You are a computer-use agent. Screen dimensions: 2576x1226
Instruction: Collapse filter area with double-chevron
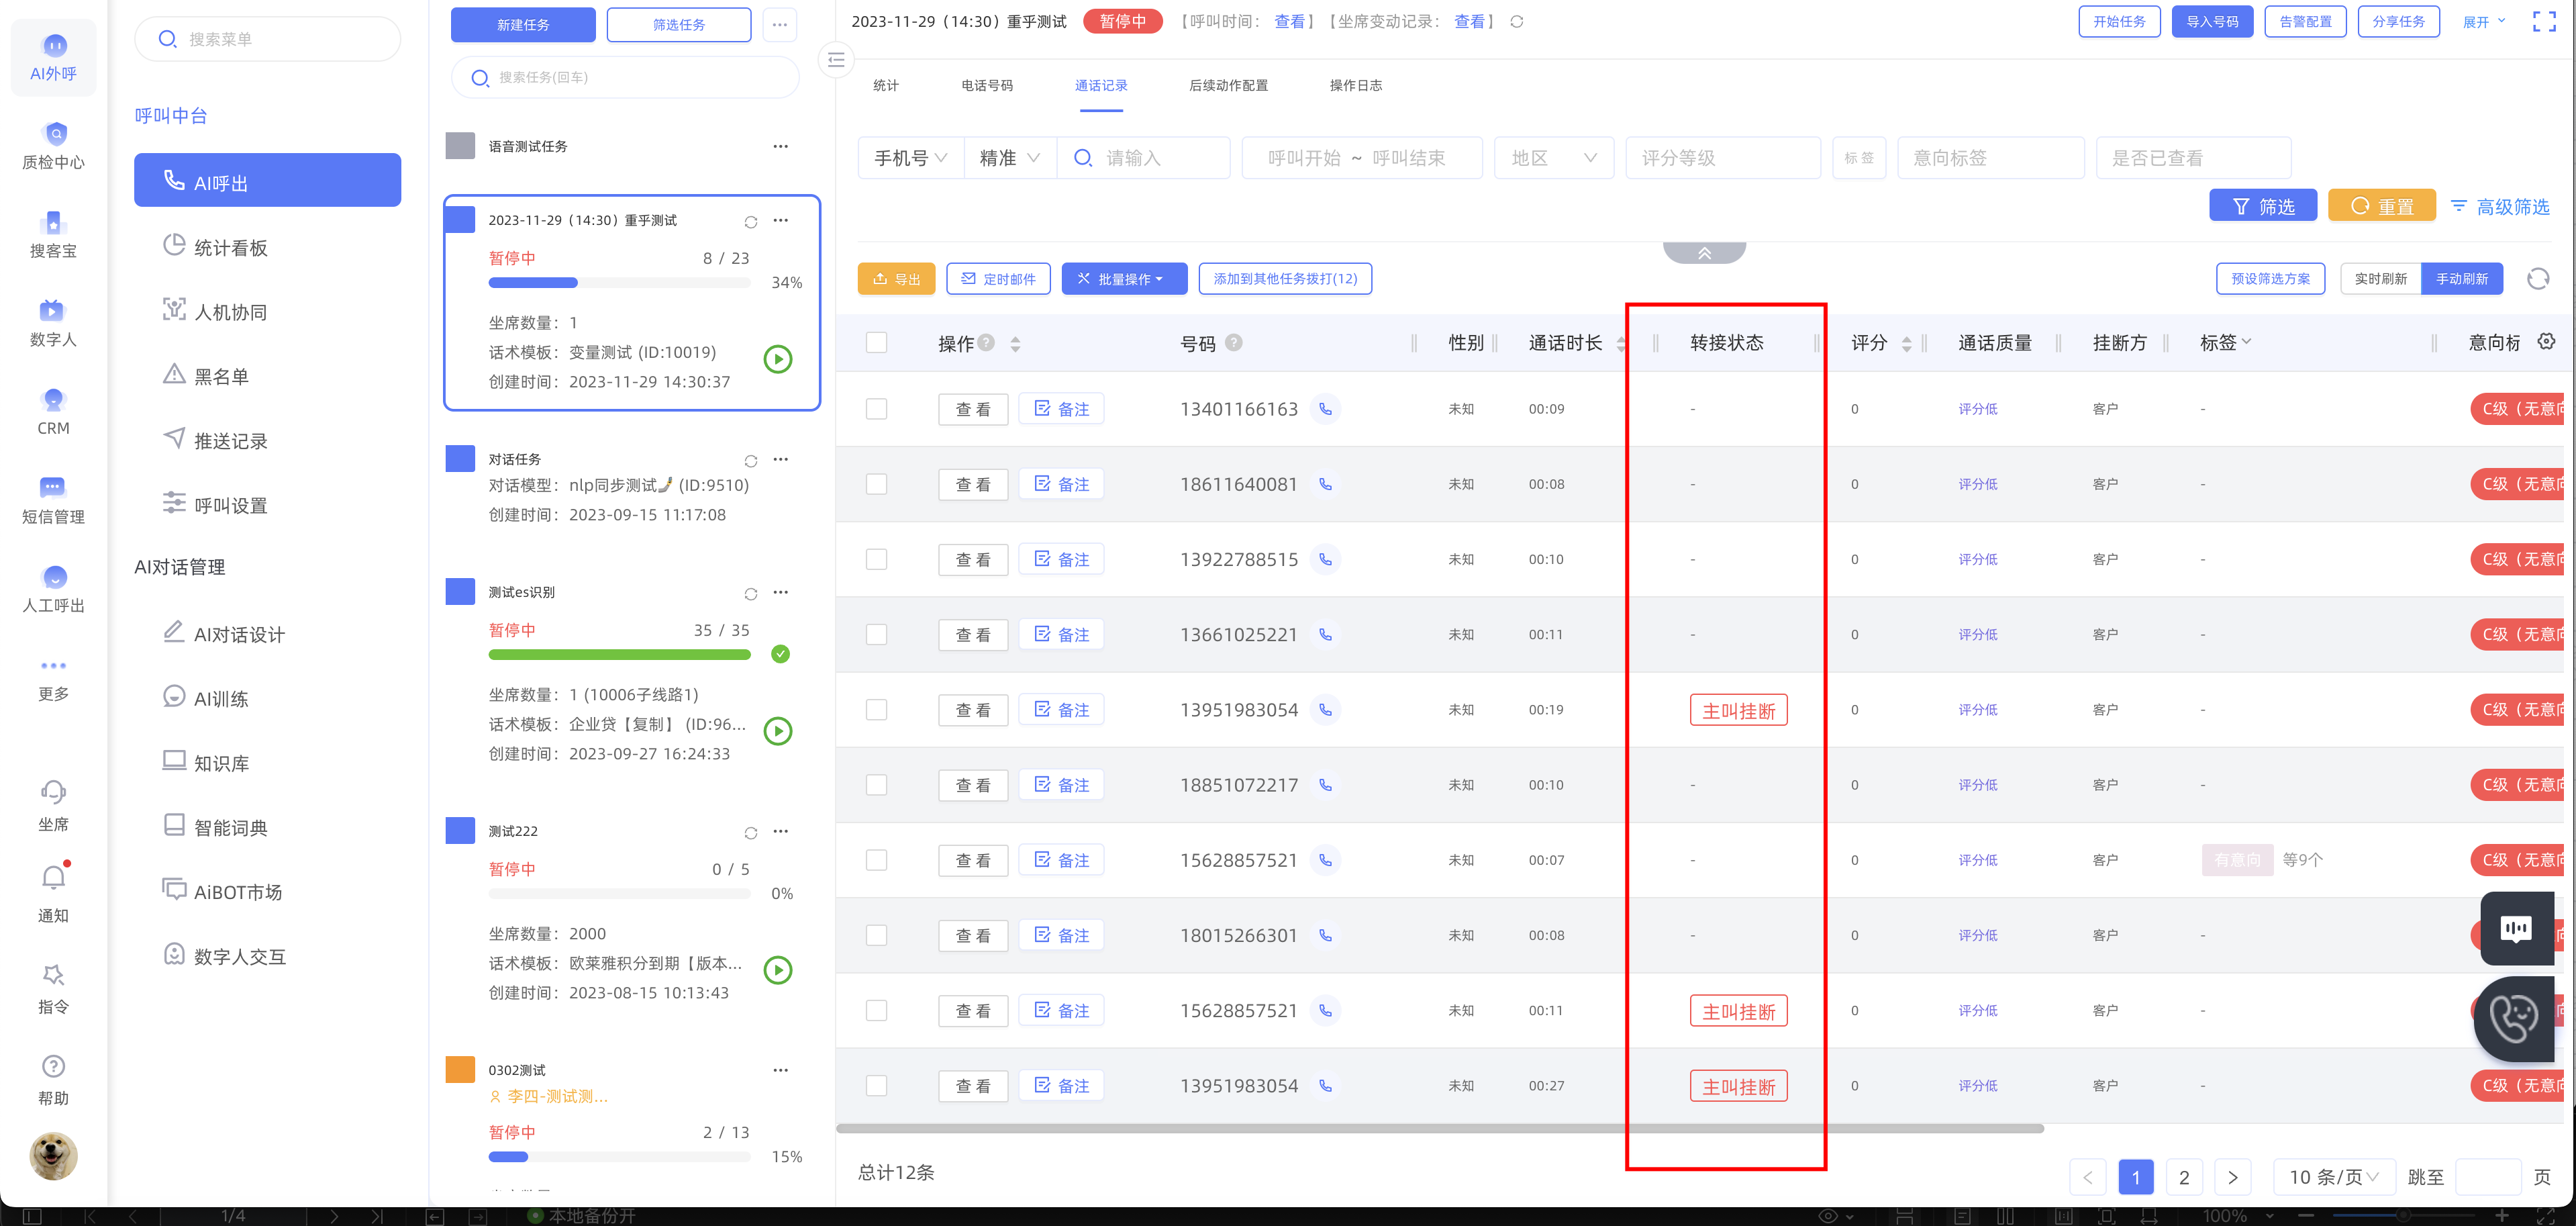[x=1704, y=253]
